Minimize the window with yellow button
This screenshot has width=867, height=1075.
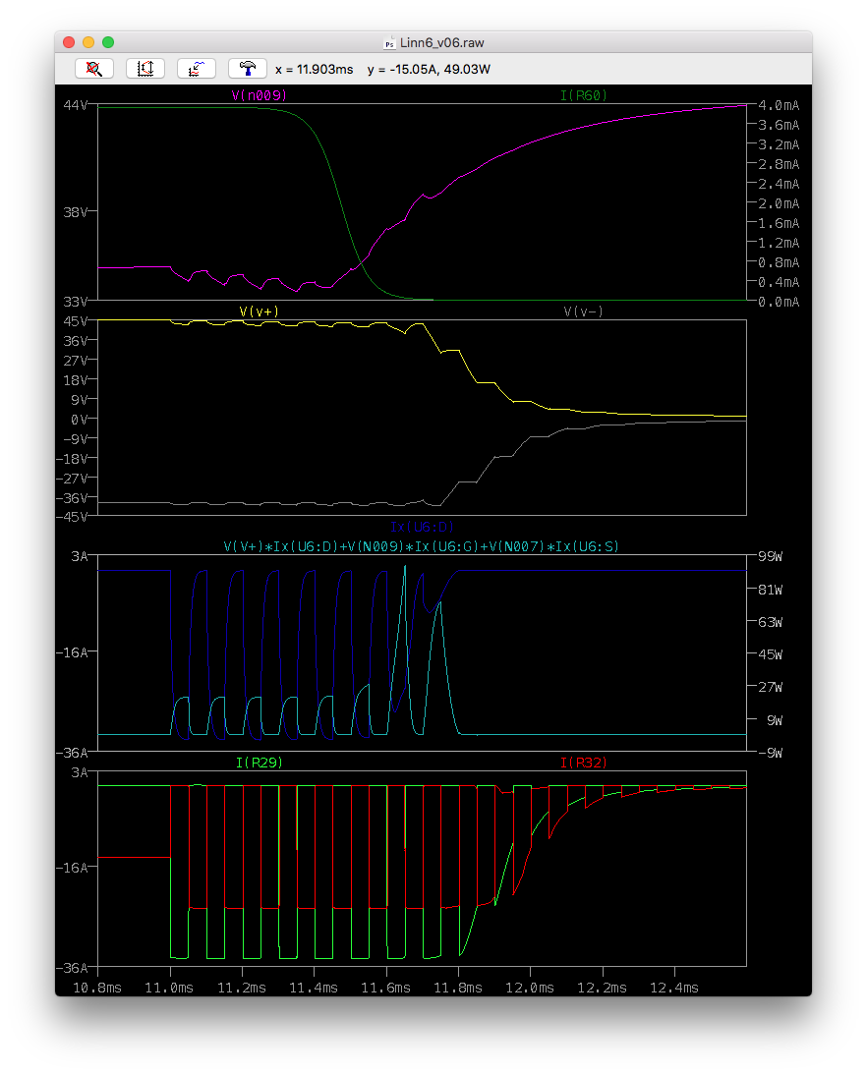[x=88, y=42]
